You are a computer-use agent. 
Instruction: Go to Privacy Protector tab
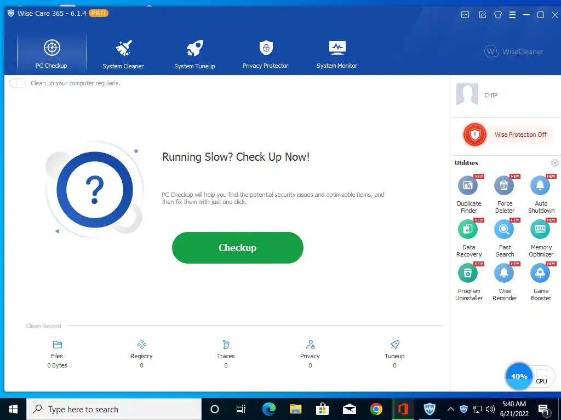[x=266, y=54]
